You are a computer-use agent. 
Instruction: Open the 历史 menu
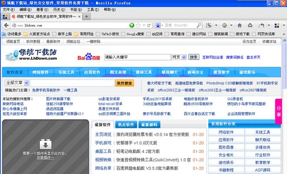59,10
